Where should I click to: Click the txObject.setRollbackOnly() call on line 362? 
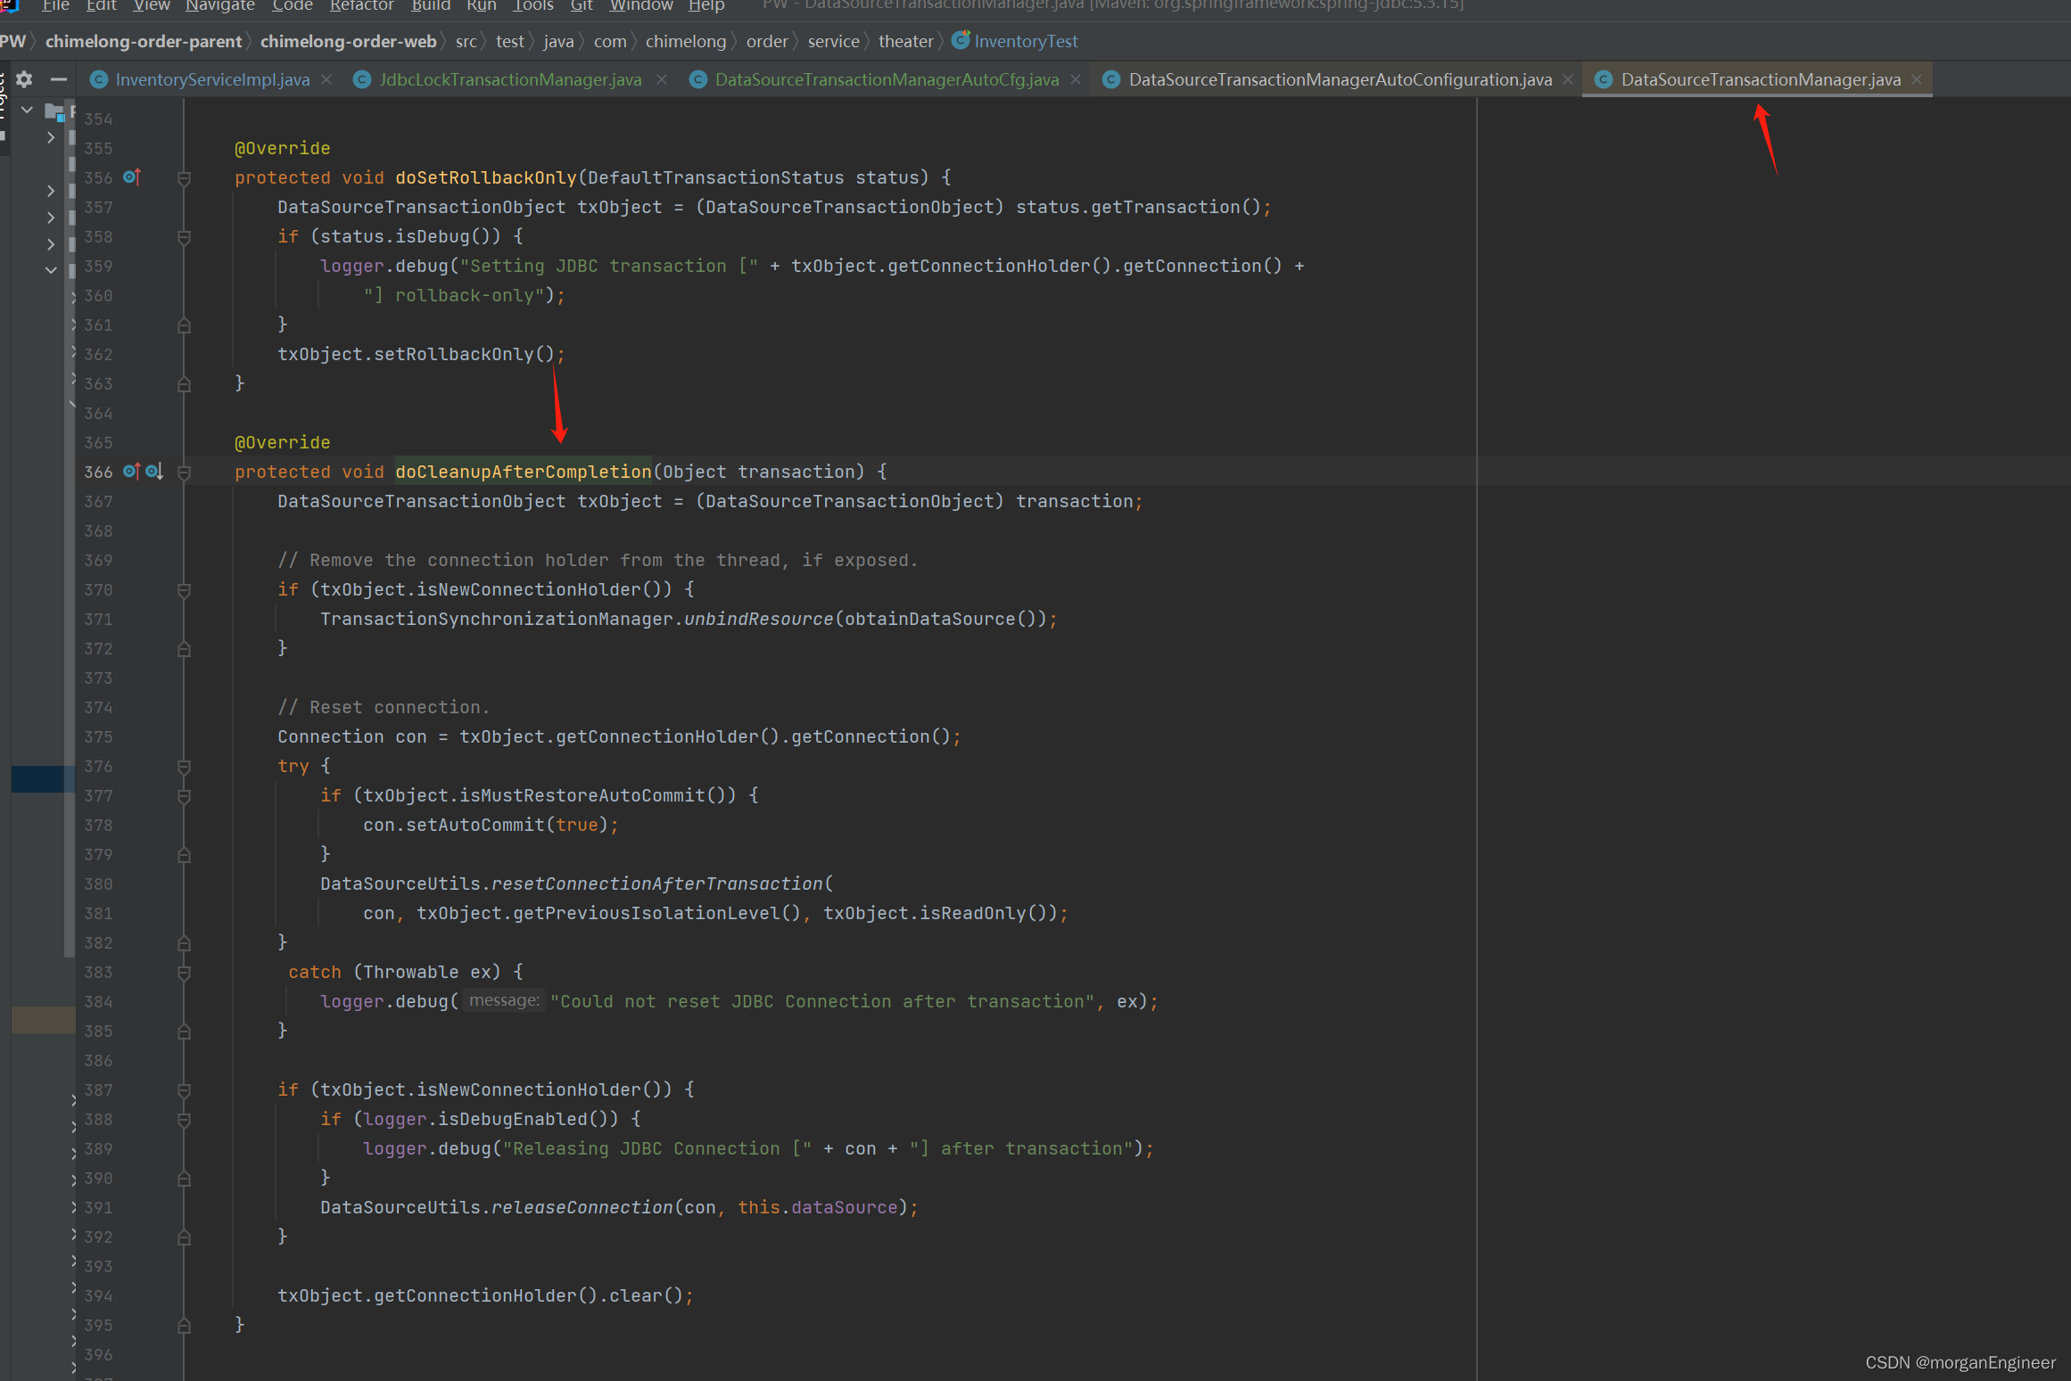[421, 354]
